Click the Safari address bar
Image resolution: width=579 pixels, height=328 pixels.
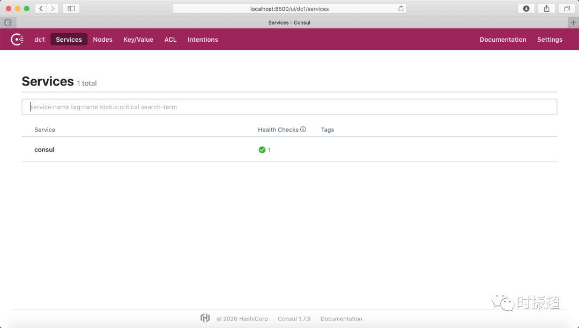pyautogui.click(x=289, y=9)
